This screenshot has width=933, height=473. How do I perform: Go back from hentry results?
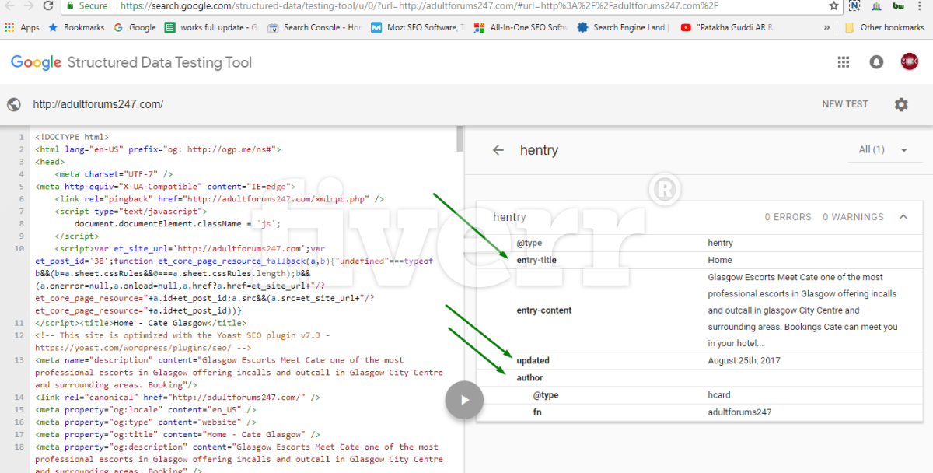[x=498, y=150]
